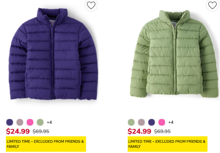The width and height of the screenshot is (220, 153).
Task: Click the $69.95 original price under purple jacket
Action: [x=41, y=131]
